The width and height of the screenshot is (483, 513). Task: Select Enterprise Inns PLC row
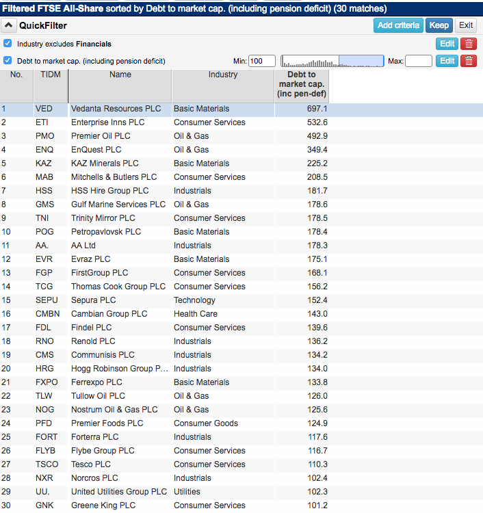pyautogui.click(x=241, y=122)
